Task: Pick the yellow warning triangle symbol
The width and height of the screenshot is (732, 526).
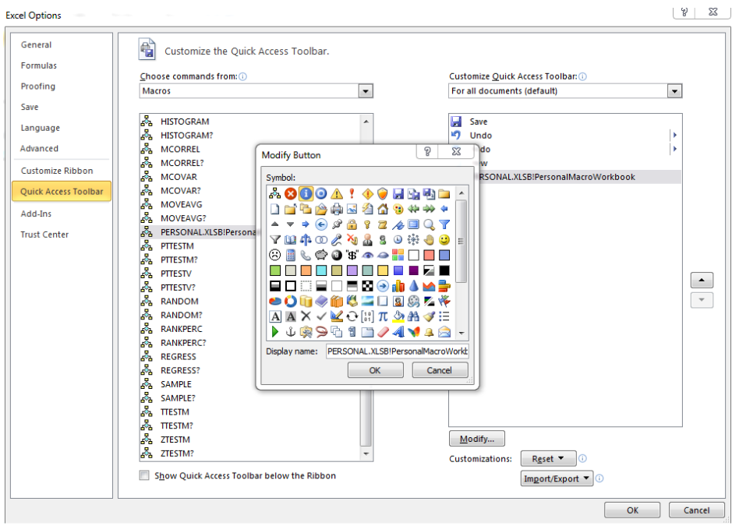Action: (x=337, y=194)
